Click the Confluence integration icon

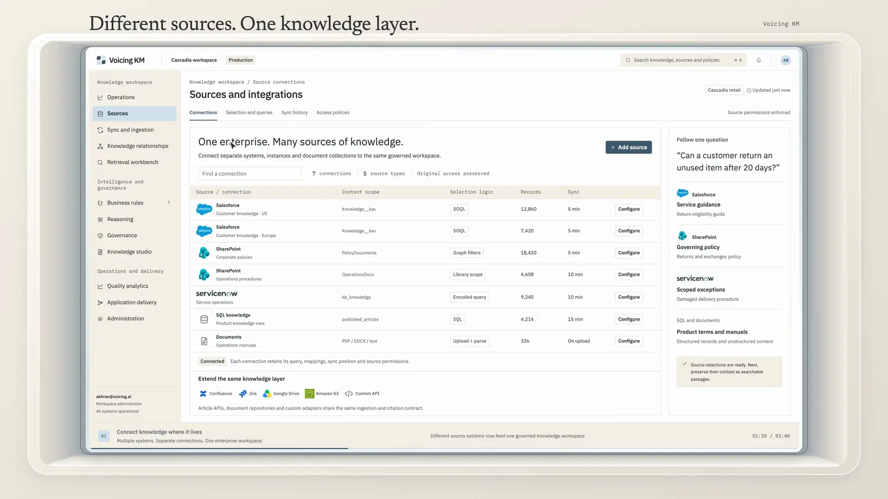tap(203, 394)
